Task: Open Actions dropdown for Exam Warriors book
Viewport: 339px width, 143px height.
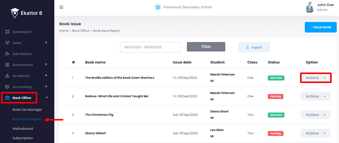Action: 316,78
